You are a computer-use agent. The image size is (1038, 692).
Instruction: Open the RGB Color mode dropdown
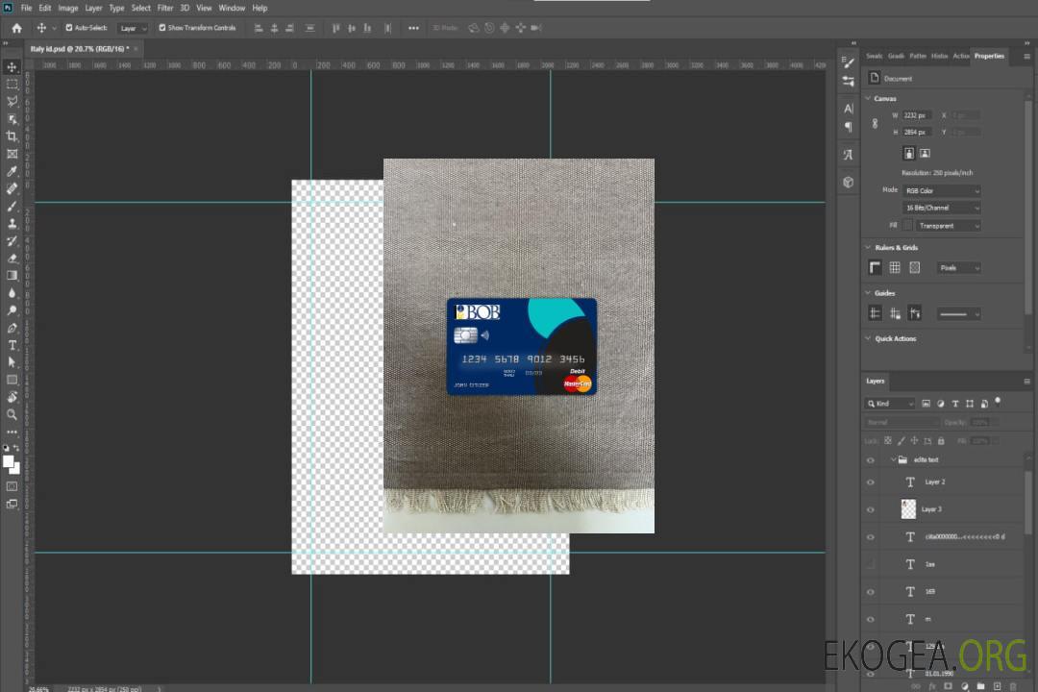941,190
